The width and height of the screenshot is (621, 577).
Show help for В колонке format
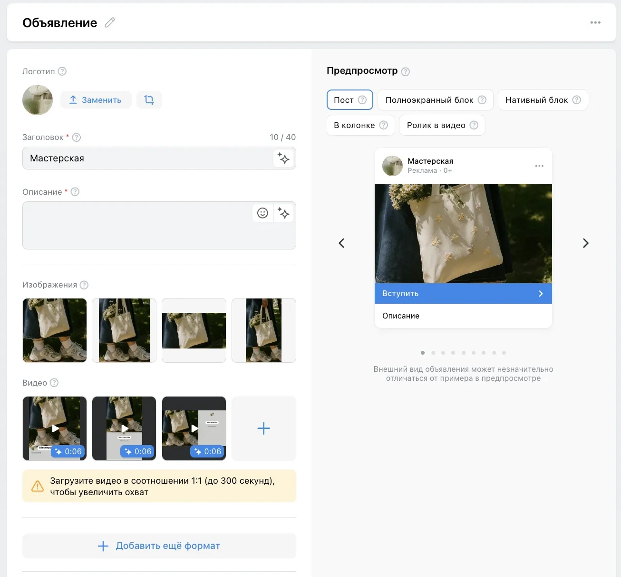coord(384,125)
